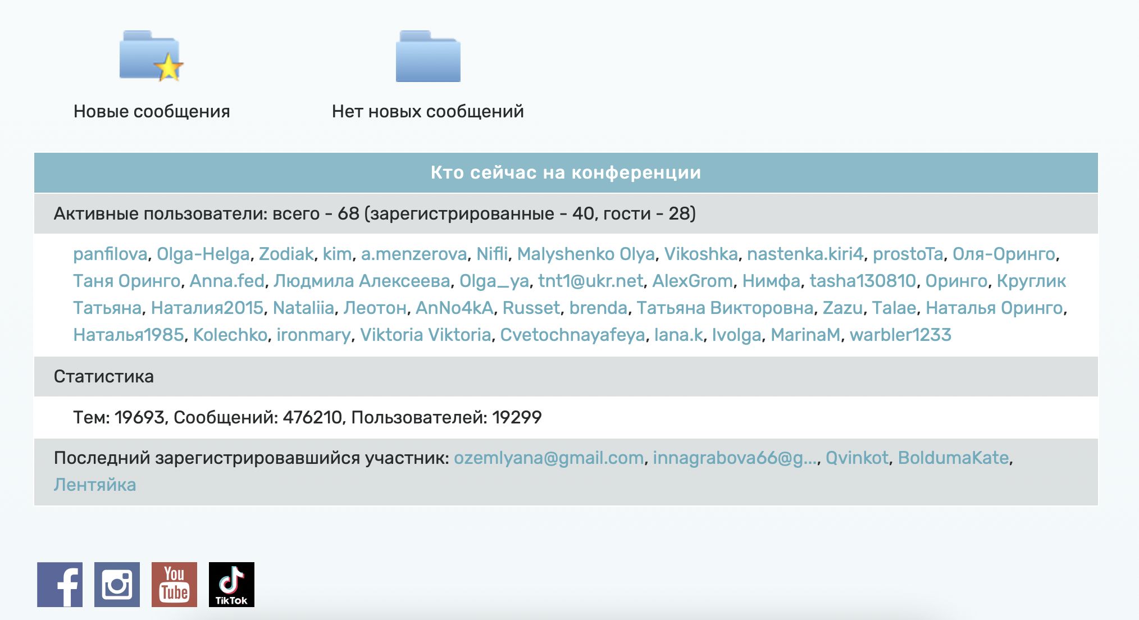The width and height of the screenshot is (1139, 620).
Task: Open the TikTok social icon
Action: [x=231, y=585]
